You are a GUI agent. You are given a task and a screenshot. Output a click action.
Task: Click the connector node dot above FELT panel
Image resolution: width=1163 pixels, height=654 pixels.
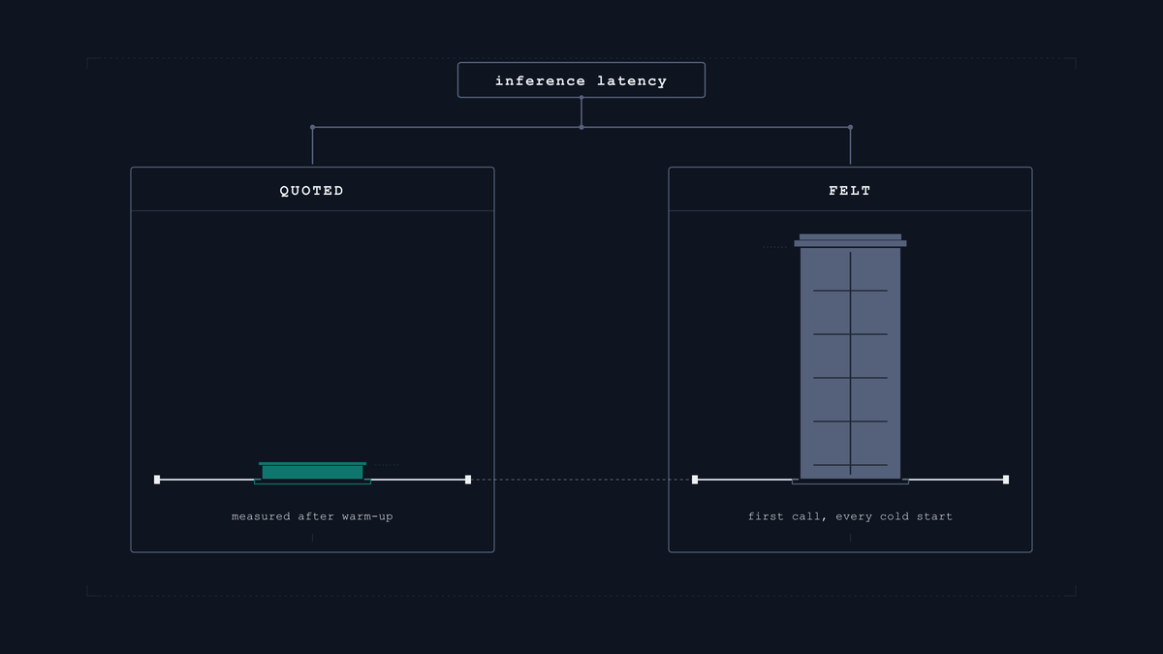pyautogui.click(x=850, y=127)
